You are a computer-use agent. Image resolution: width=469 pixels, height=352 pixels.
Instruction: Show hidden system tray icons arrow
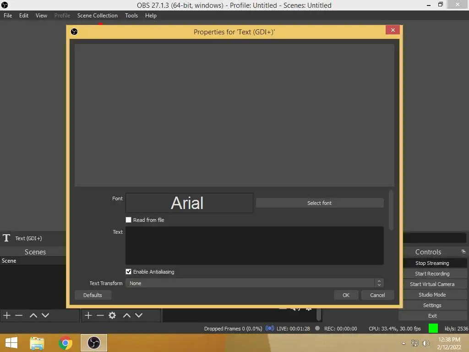(x=404, y=343)
